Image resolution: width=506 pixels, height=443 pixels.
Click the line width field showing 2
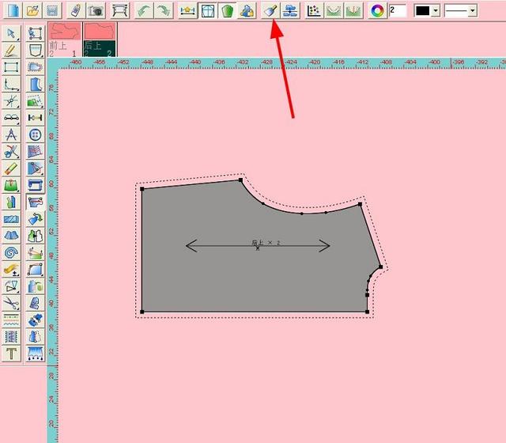coord(398,10)
